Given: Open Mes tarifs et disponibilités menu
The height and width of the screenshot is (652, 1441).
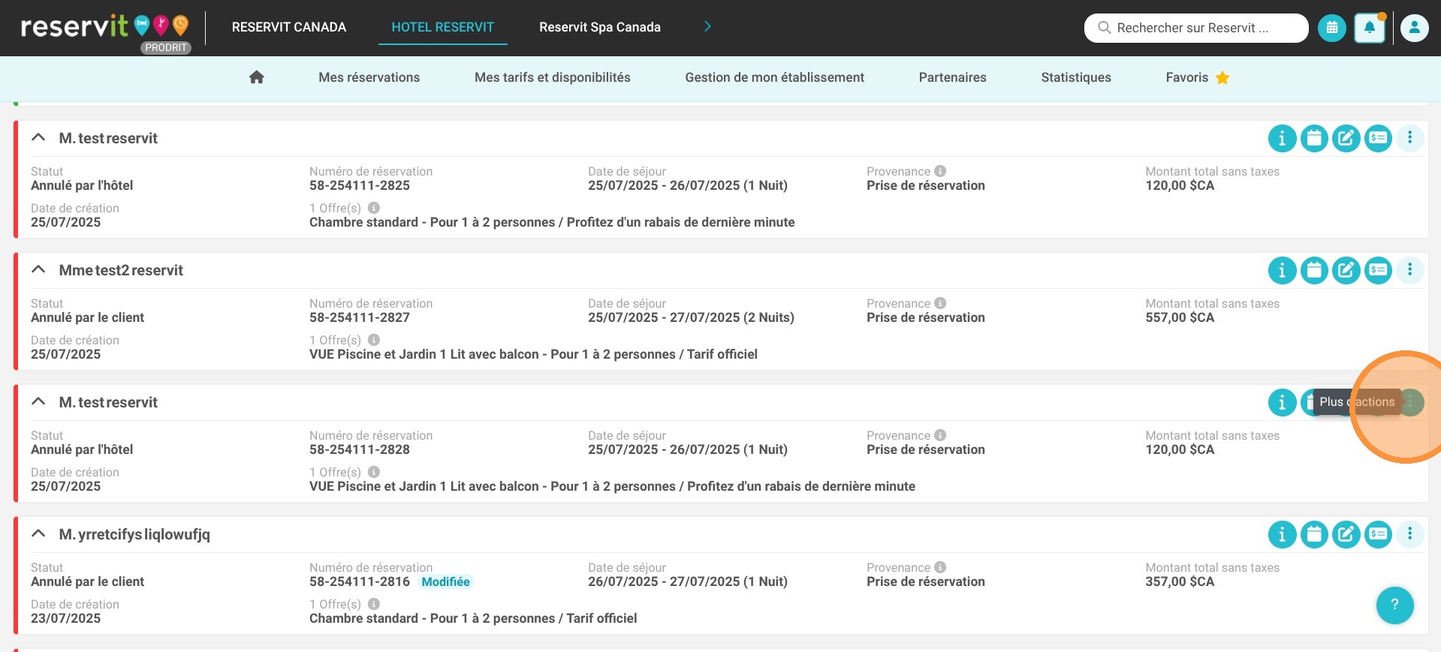Looking at the screenshot, I should click(553, 77).
